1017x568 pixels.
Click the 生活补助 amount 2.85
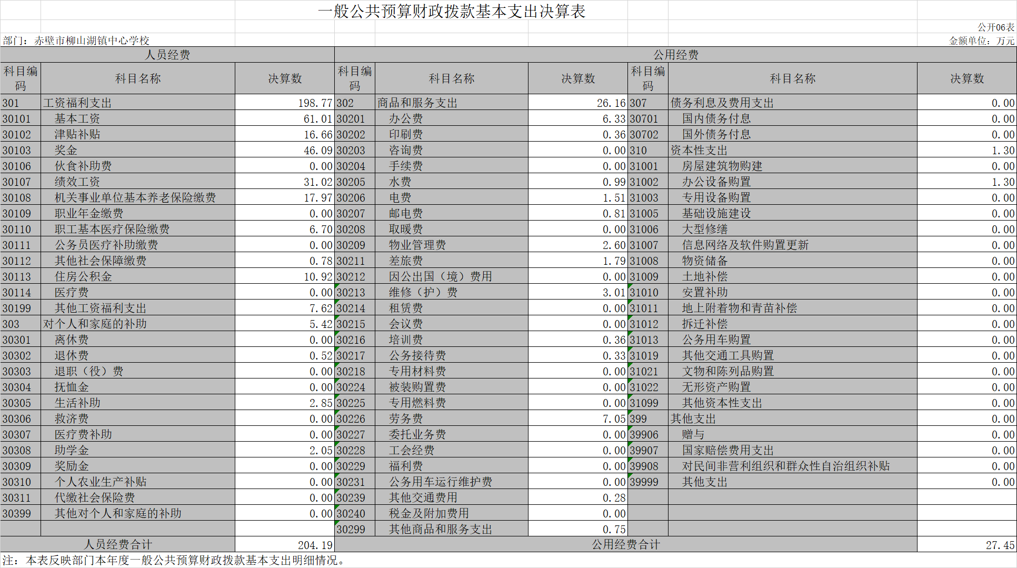(285, 403)
